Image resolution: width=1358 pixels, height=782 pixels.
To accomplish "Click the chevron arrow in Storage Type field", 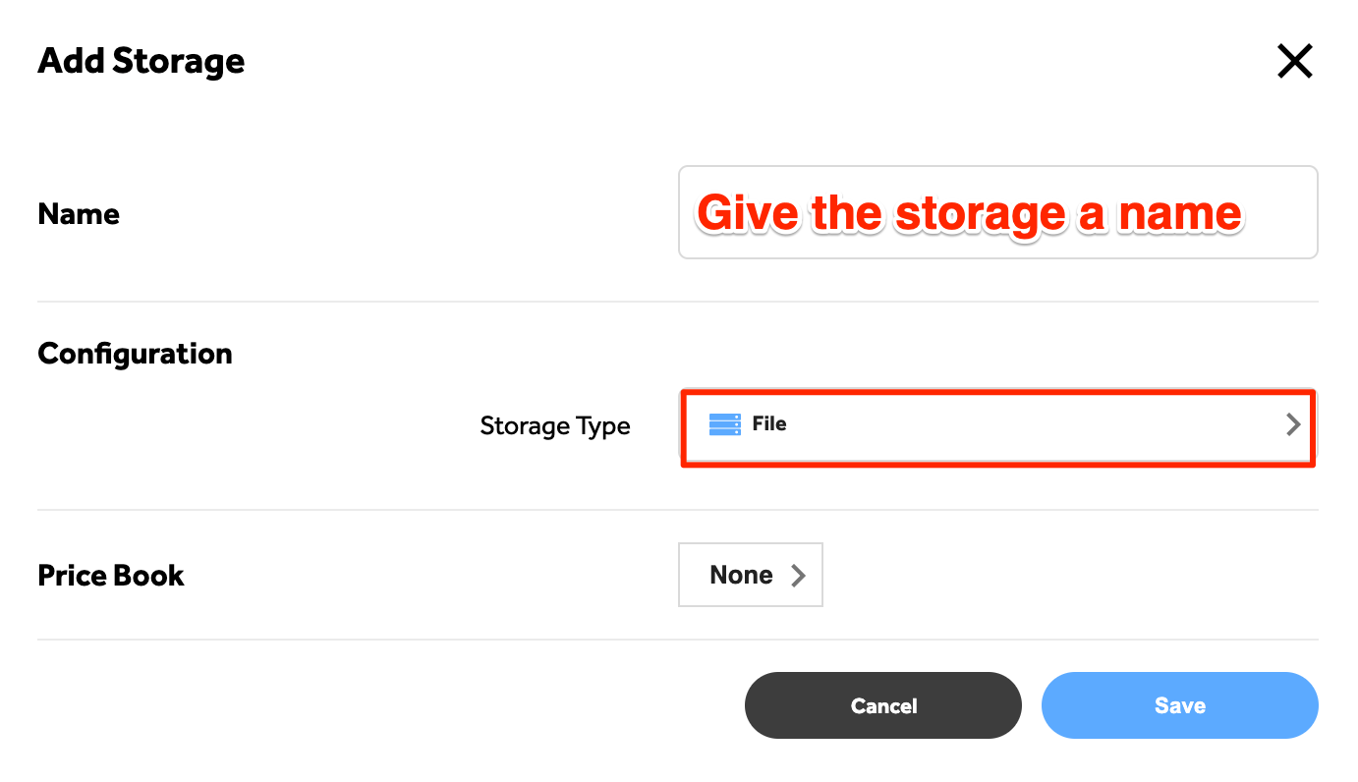I will tap(1293, 424).
